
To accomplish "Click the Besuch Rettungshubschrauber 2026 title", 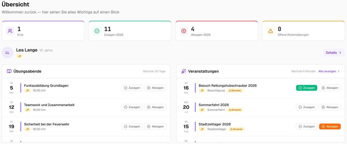I will click(x=228, y=85).
